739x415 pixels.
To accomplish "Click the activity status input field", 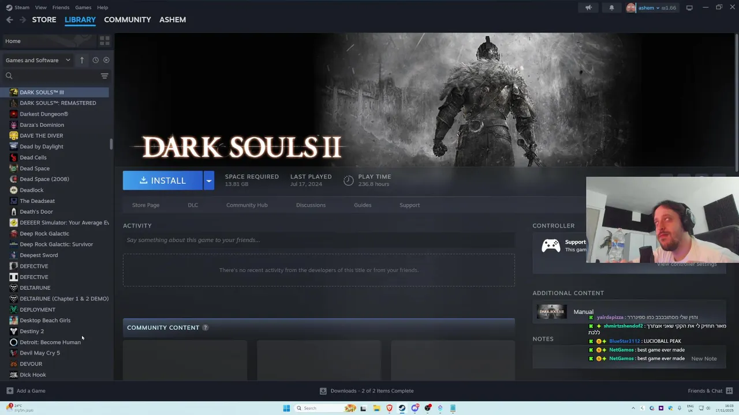I will click(319, 240).
